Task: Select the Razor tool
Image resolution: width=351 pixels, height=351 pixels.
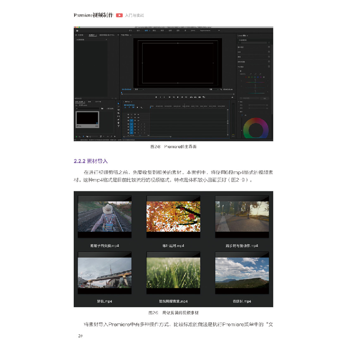Action: click(x=118, y=113)
